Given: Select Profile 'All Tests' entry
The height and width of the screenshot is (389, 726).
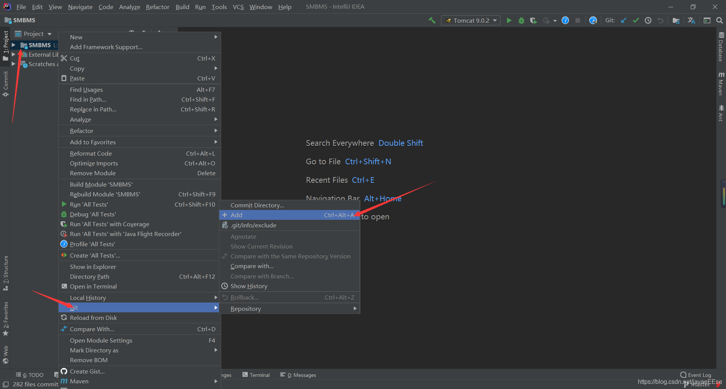Looking at the screenshot, I should click(140, 244).
